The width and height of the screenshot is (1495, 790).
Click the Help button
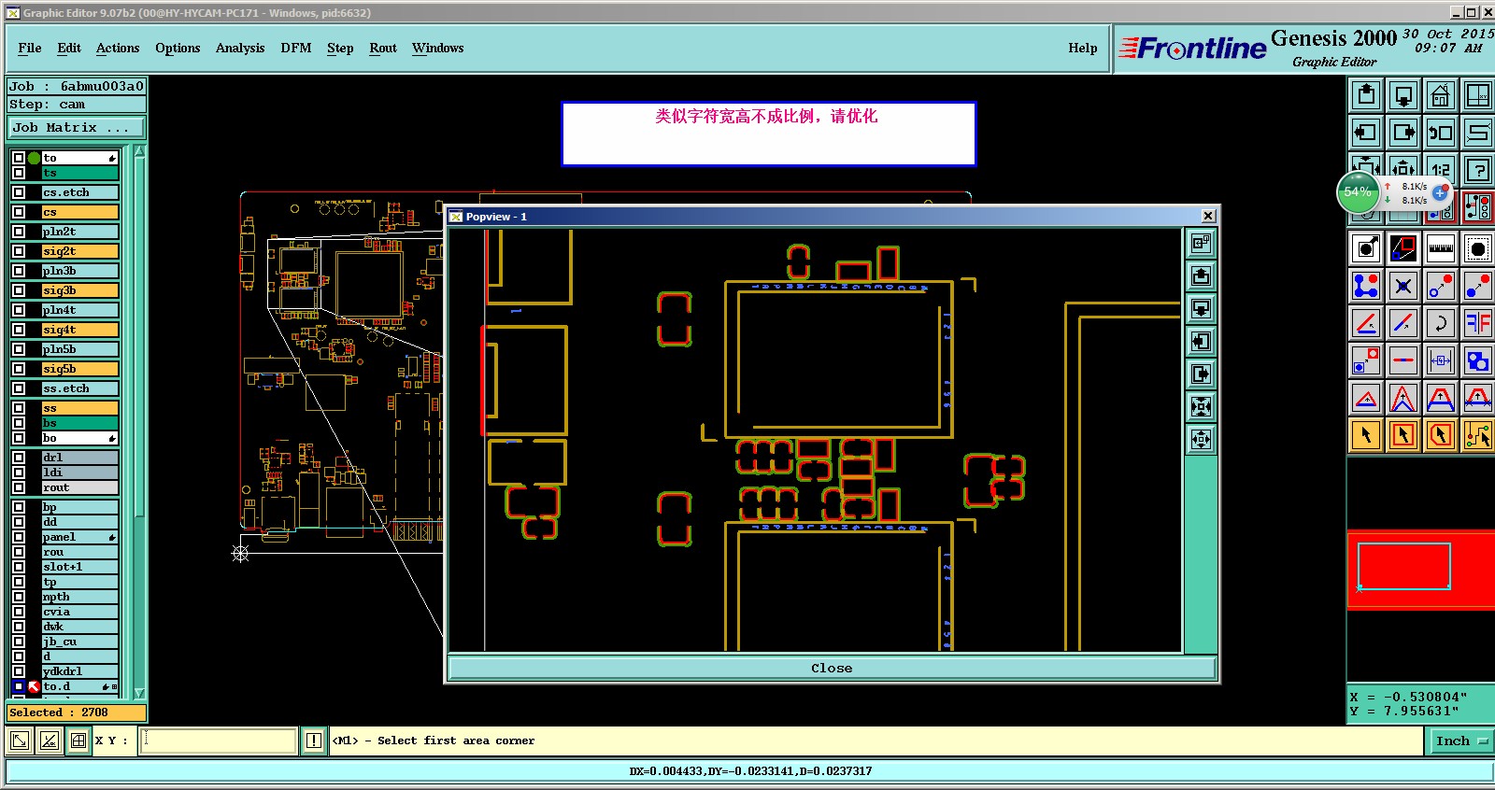[x=1083, y=49]
